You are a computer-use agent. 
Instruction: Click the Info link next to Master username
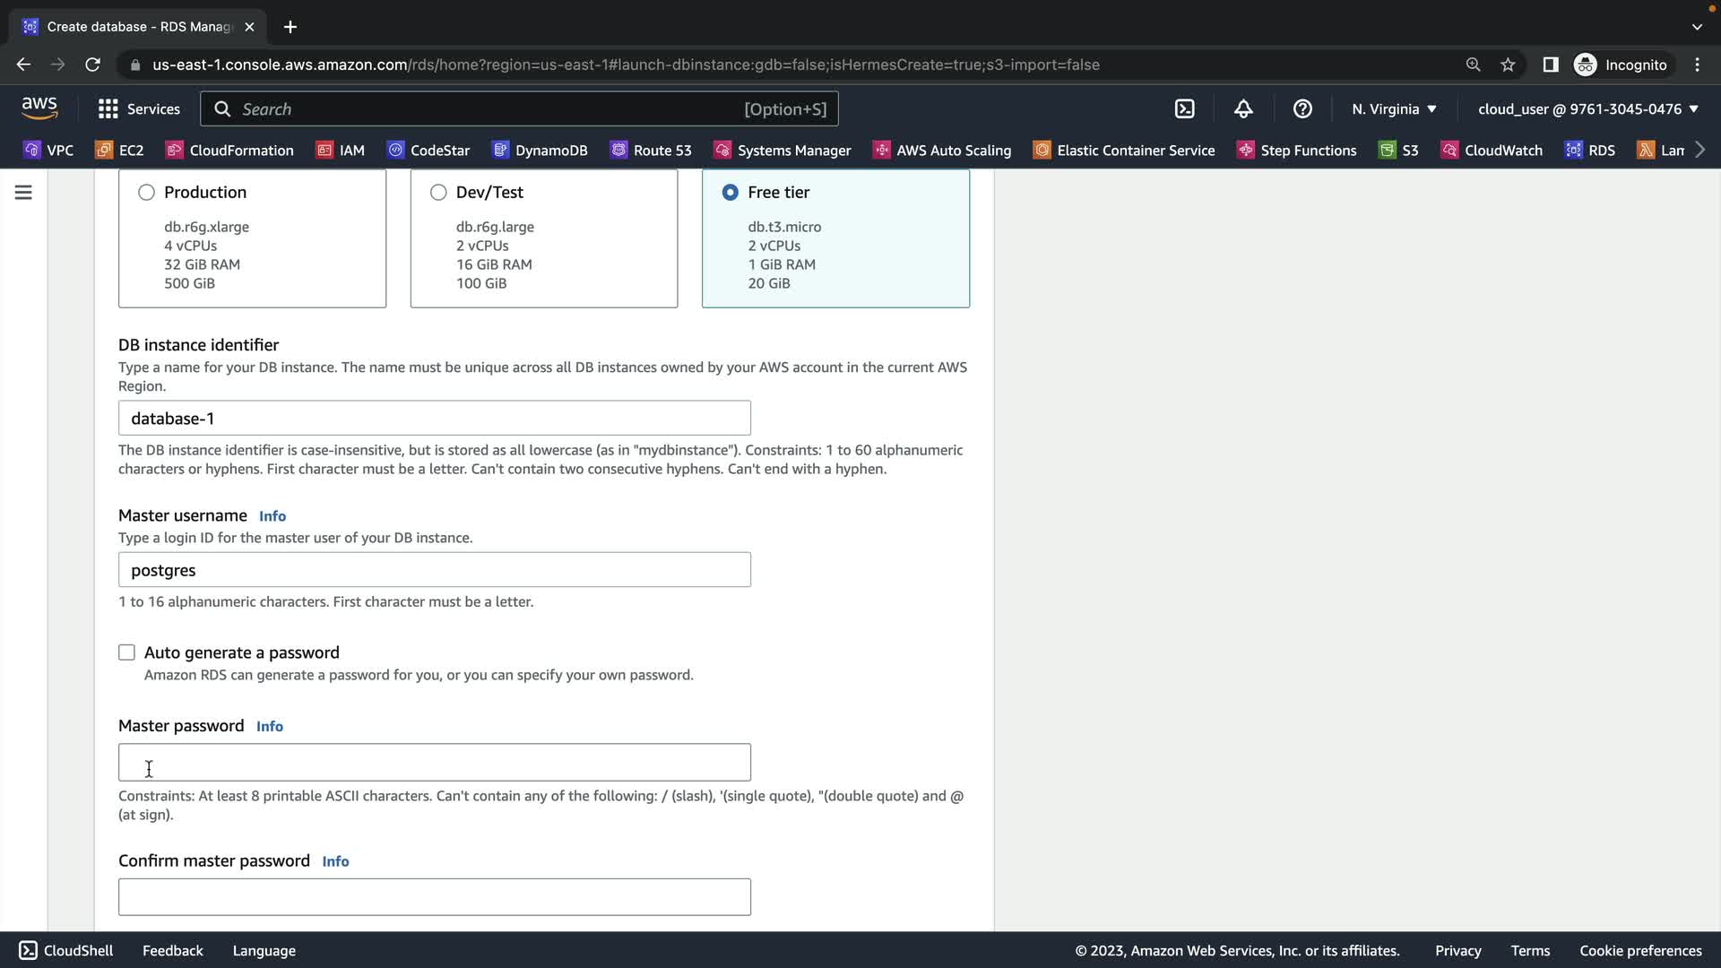click(x=272, y=516)
